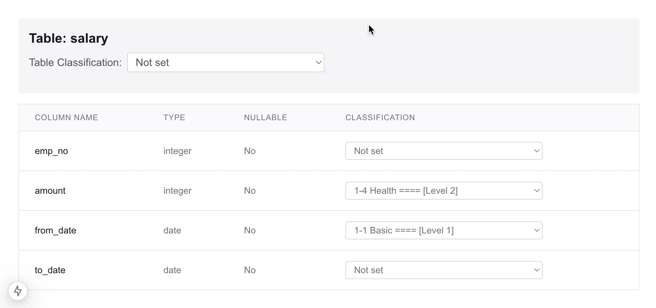Click the date type in to_date row
The height and width of the screenshot is (308, 656).
[172, 270]
